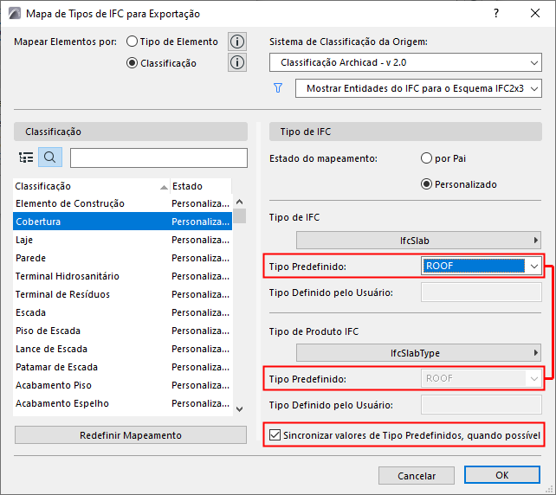
Task: Select the Laje row
Action: 123,240
